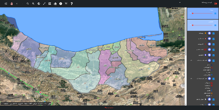Open info for red equals-sign layer
This screenshot has height=110, width=219.
click(209, 44)
